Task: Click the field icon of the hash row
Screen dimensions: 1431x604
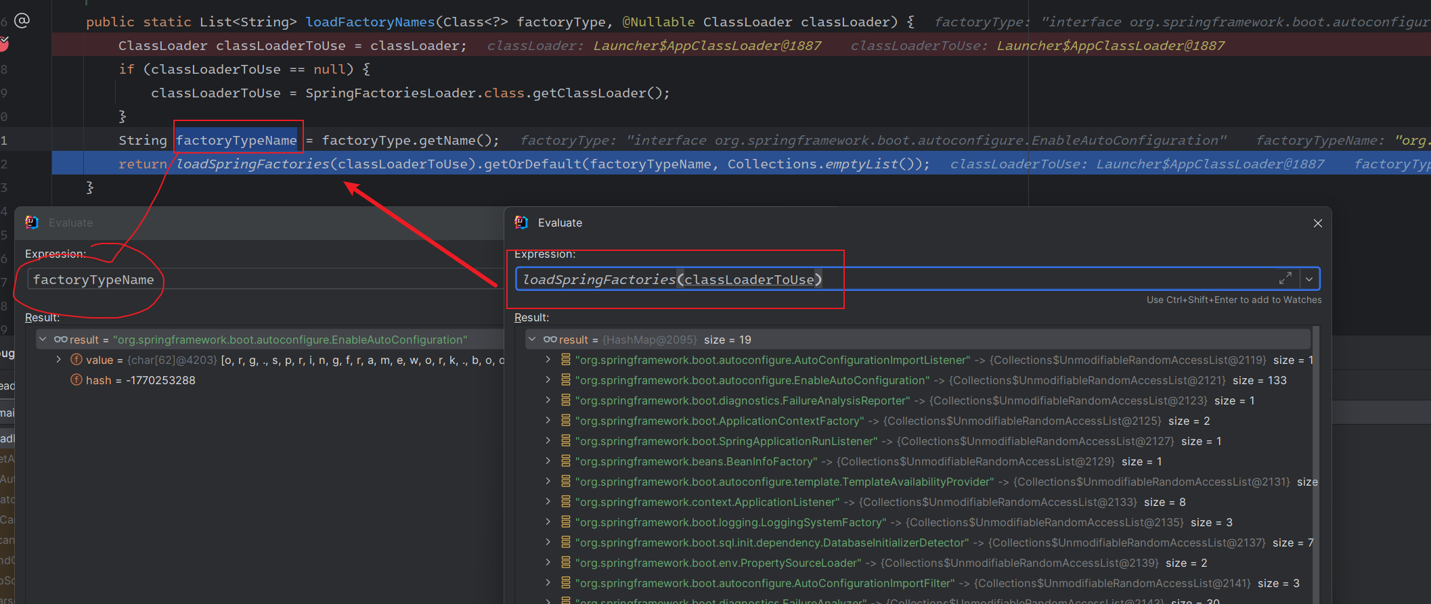Action: pos(76,380)
